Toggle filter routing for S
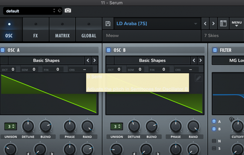 [x=214, y=148]
